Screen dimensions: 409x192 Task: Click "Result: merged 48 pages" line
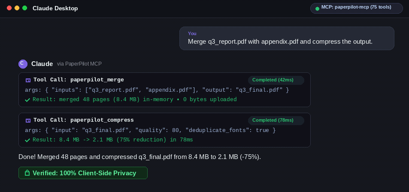135,99
